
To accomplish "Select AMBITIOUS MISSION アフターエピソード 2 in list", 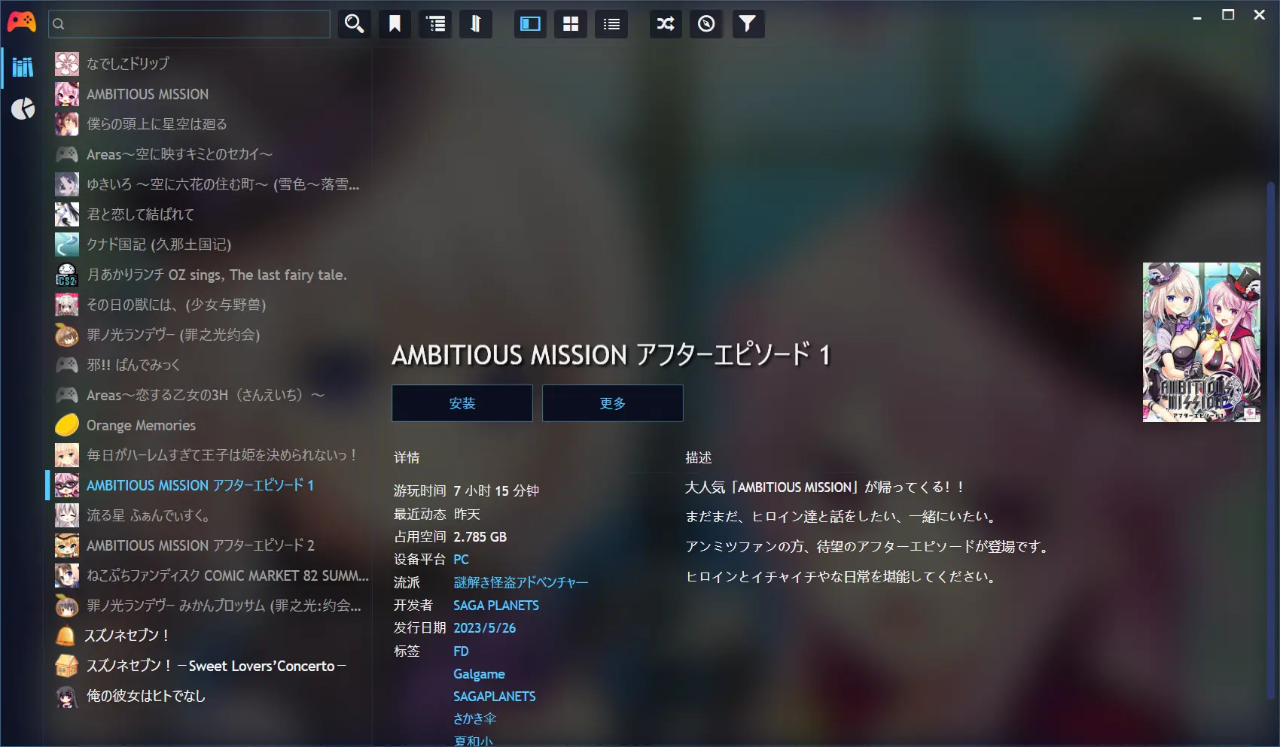I will click(200, 545).
